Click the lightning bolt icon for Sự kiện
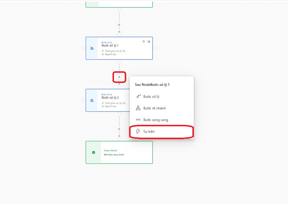This screenshot has width=288, height=204. tap(138, 132)
